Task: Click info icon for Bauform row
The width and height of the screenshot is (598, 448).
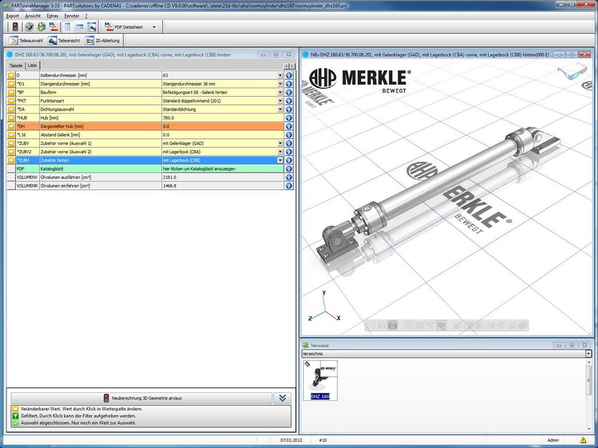Action: pos(289,92)
